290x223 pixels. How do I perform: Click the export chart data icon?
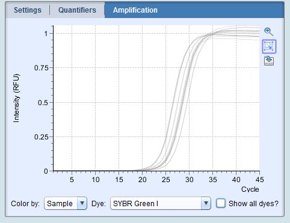[269, 61]
